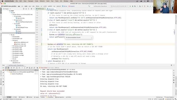
Task: Open Run panel settings gear
Action: pyautogui.click(x=171, y=65)
